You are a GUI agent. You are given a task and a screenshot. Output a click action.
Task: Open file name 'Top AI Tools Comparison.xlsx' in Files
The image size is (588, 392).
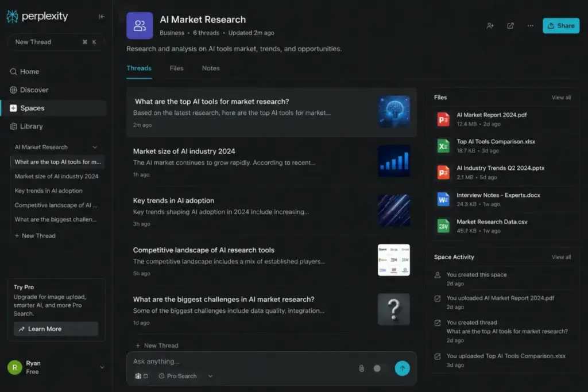pyautogui.click(x=496, y=142)
